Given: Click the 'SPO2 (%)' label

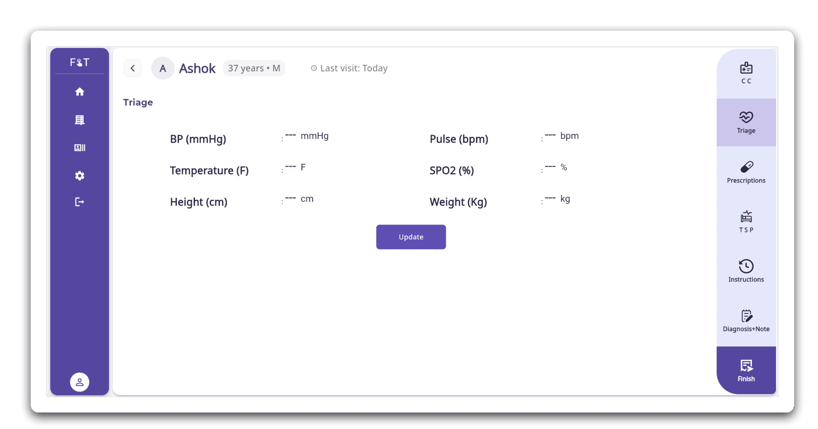Looking at the screenshot, I should (x=451, y=170).
